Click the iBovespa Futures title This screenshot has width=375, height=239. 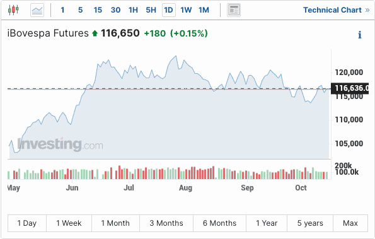pyautogui.click(x=48, y=33)
